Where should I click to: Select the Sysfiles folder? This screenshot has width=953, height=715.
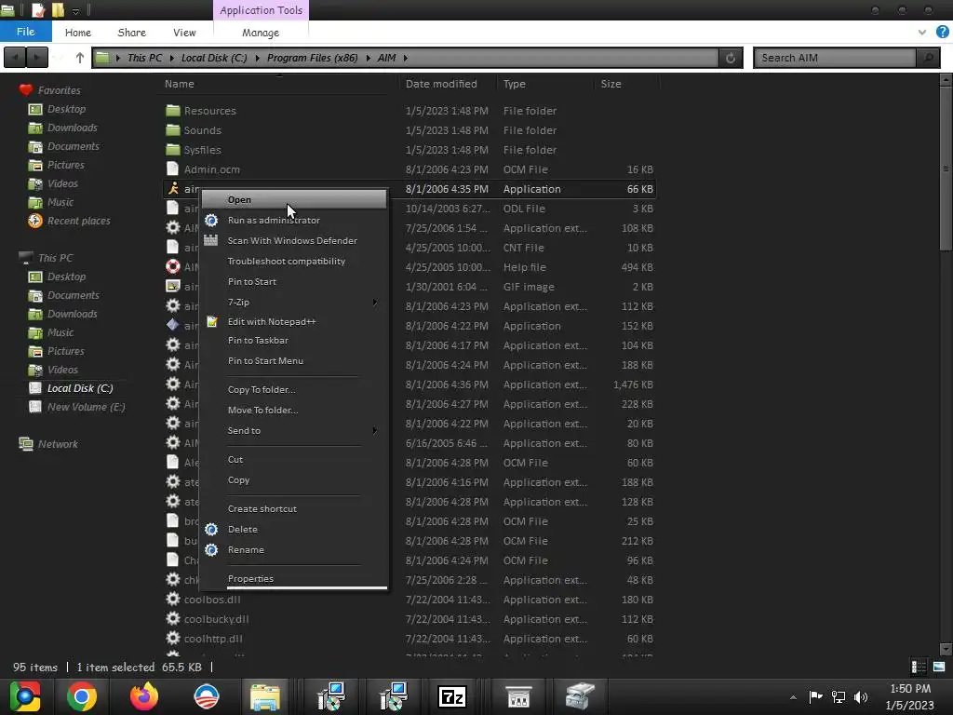[202, 150]
